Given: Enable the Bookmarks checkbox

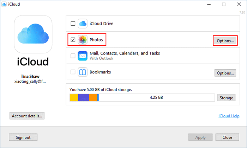Looking at the screenshot, I should pyautogui.click(x=73, y=72).
